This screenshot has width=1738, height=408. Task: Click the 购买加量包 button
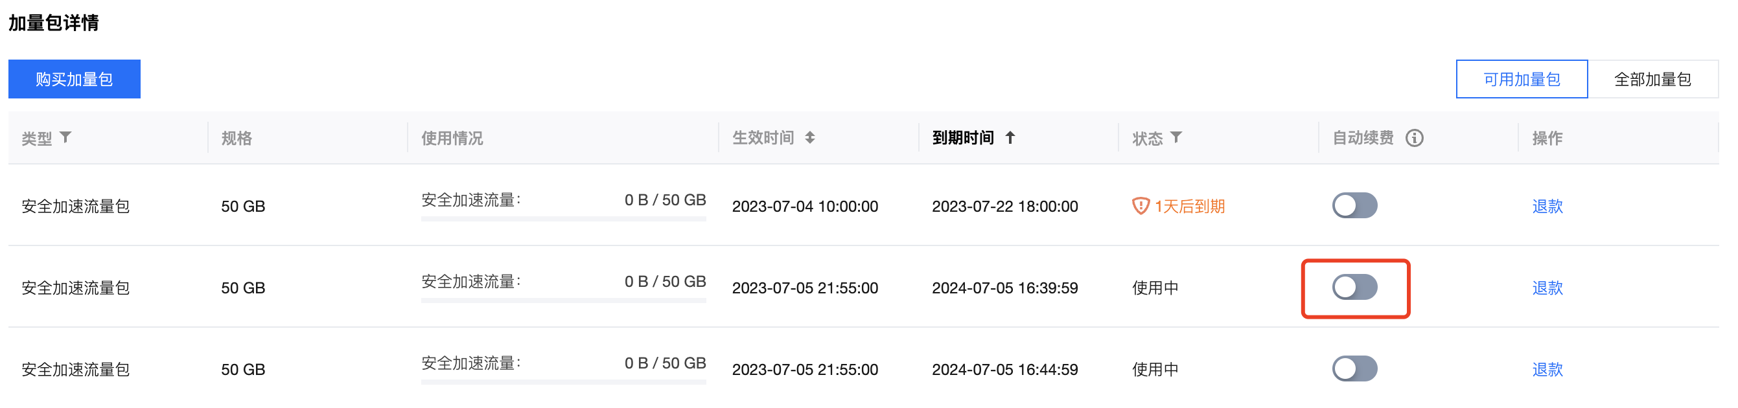tap(75, 79)
